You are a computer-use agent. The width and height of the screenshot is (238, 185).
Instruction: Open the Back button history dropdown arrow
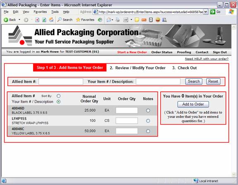coord(19,20)
